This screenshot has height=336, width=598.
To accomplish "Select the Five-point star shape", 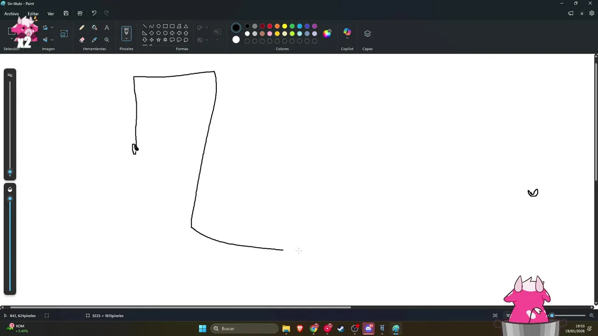I will 158,40.
